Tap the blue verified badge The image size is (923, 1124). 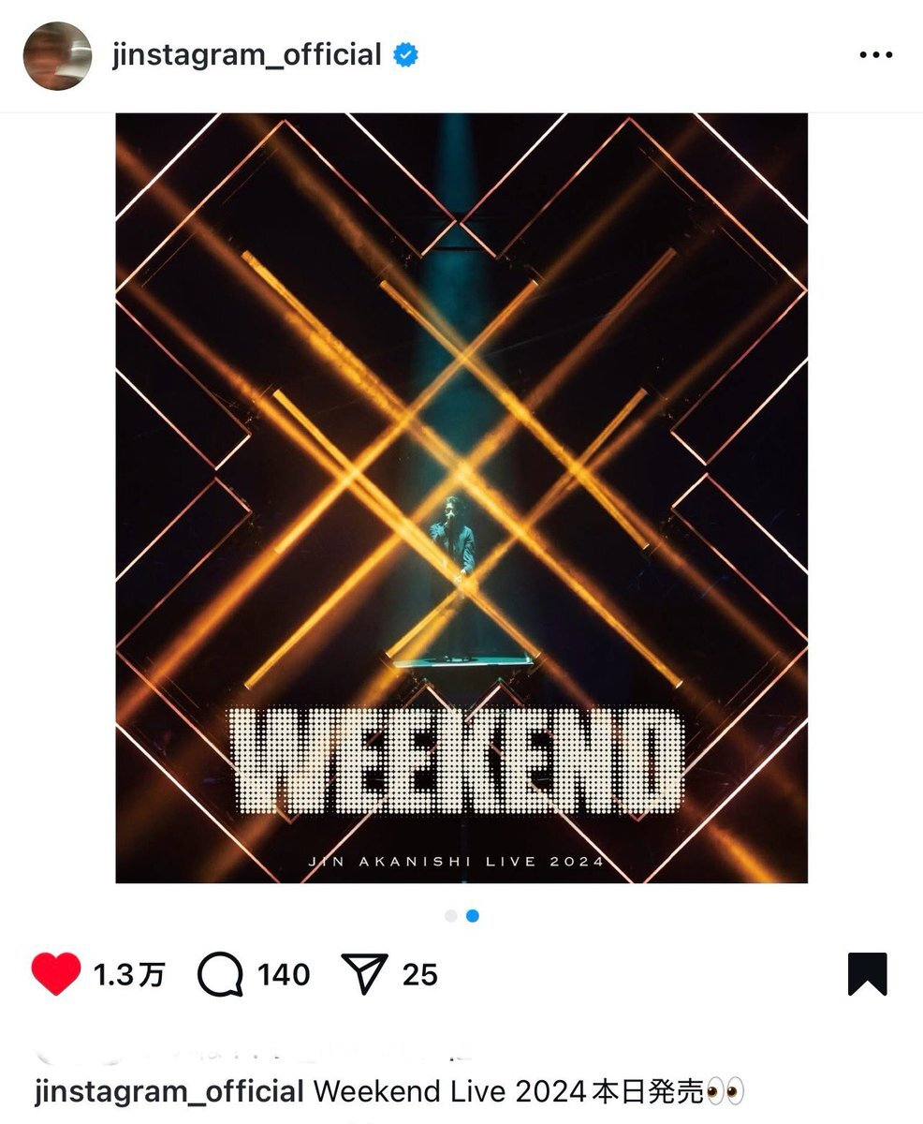point(405,55)
